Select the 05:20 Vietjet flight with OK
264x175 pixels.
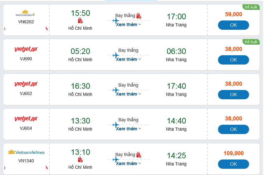233,60
